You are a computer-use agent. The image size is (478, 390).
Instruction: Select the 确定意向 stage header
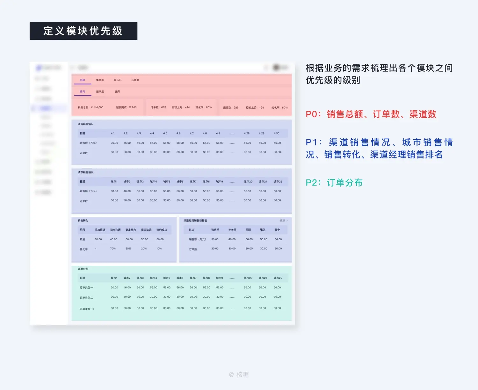(131, 230)
